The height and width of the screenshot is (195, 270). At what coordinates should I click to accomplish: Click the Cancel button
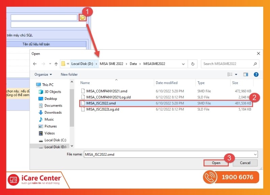[x=245, y=163]
